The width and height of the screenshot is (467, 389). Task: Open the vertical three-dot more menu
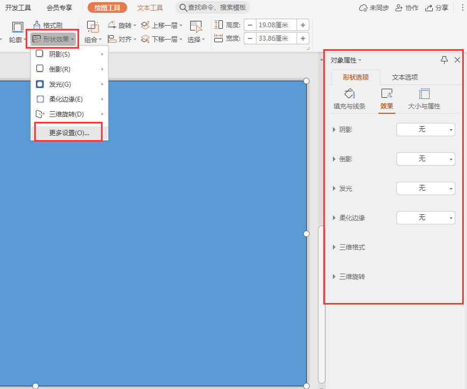pyautogui.click(x=463, y=7)
